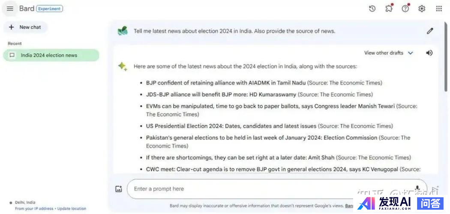The width and height of the screenshot is (450, 214).
Task: Click the microphone voice input icon
Action: point(417,188)
